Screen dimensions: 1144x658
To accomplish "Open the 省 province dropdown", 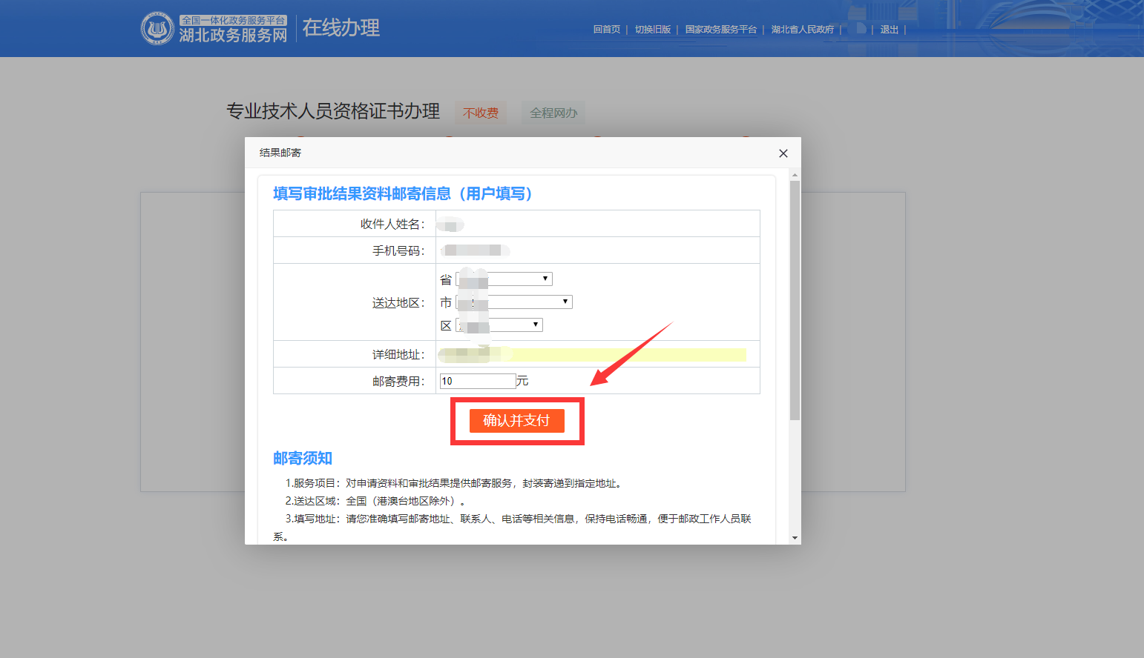I will coord(504,279).
